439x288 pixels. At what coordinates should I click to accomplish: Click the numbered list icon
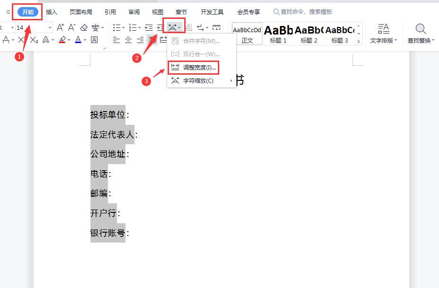tap(133, 27)
